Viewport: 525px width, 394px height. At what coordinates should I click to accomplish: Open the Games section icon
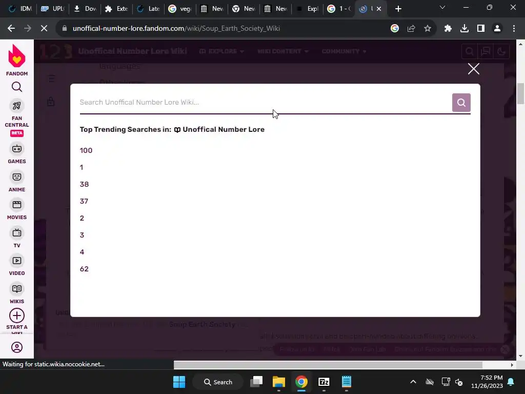tap(17, 149)
